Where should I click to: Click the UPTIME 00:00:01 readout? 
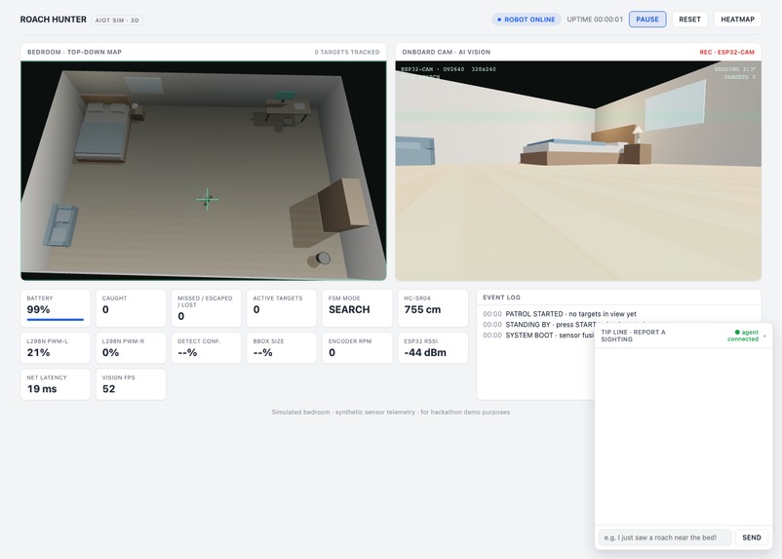tap(595, 20)
